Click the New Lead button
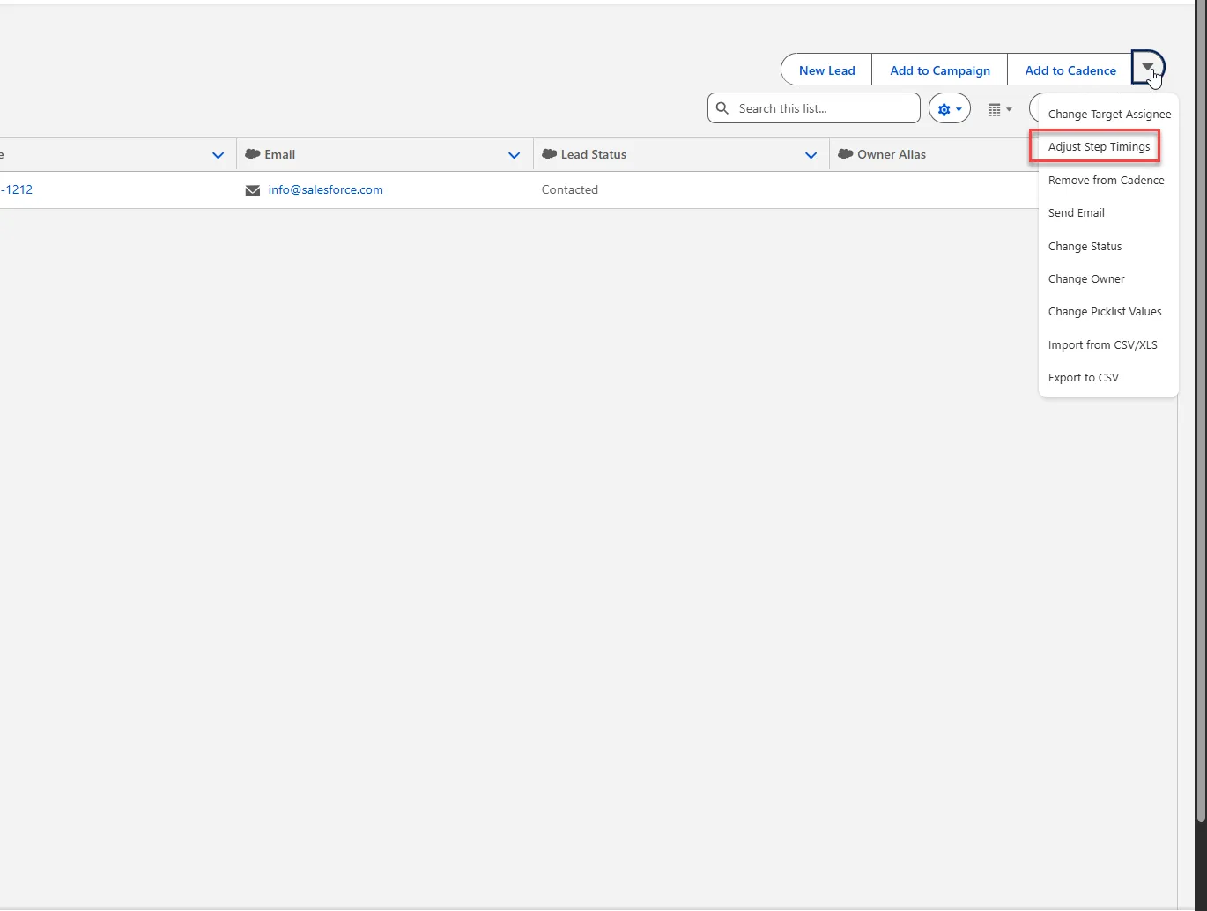 point(826,70)
